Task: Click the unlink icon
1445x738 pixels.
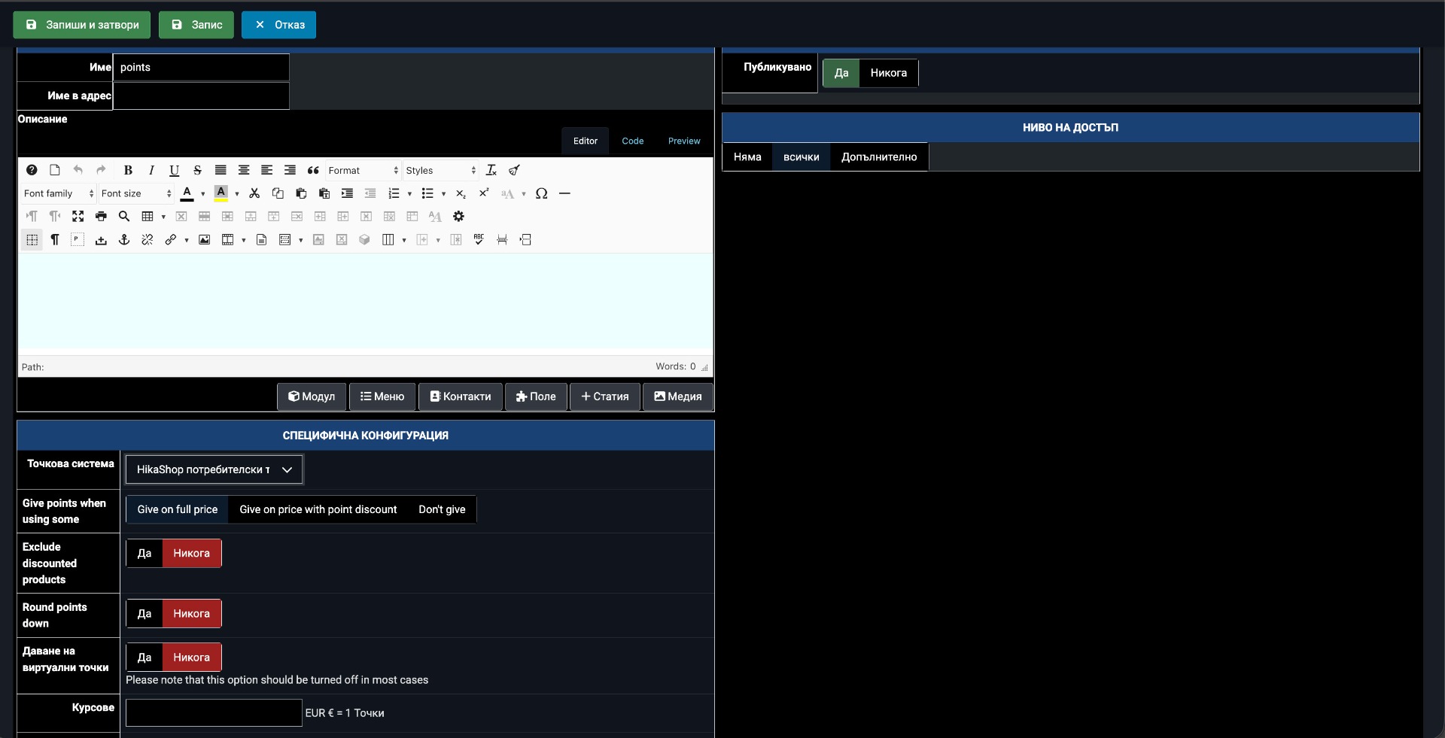Action: tap(148, 240)
